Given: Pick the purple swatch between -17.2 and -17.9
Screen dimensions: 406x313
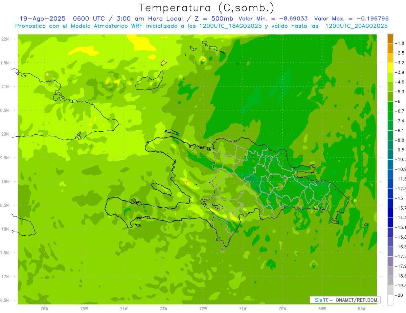Looking at the screenshot, I should point(390,261).
